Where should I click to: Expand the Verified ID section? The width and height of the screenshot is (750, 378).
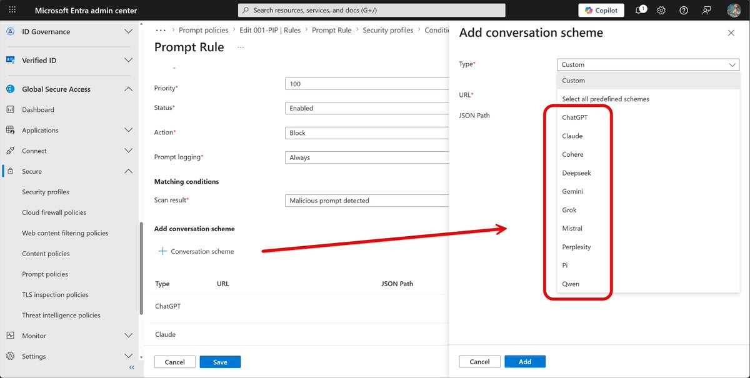point(128,60)
